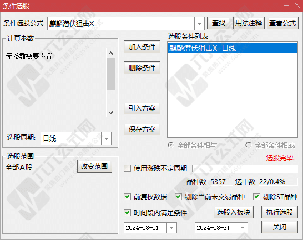Click 加入条件 to add a condition
This screenshot has height=240, width=303.
(x=142, y=47)
